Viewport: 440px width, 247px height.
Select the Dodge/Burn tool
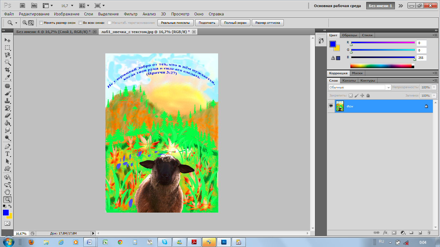[7, 138]
